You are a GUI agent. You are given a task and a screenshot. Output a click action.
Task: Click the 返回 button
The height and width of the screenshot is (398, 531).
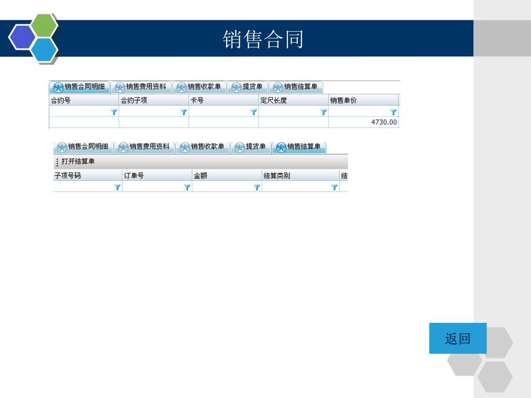[458, 338]
